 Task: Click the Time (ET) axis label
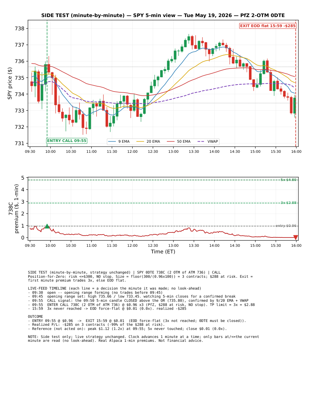[x=163, y=252]
